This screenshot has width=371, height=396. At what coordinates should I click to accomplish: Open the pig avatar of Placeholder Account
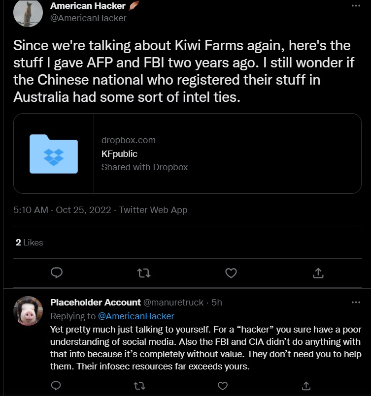coord(28,311)
